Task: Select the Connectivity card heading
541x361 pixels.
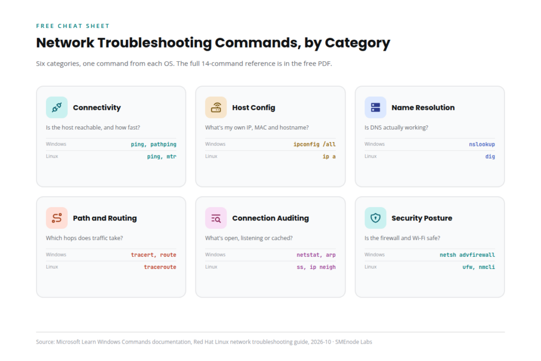Action: [97, 108]
